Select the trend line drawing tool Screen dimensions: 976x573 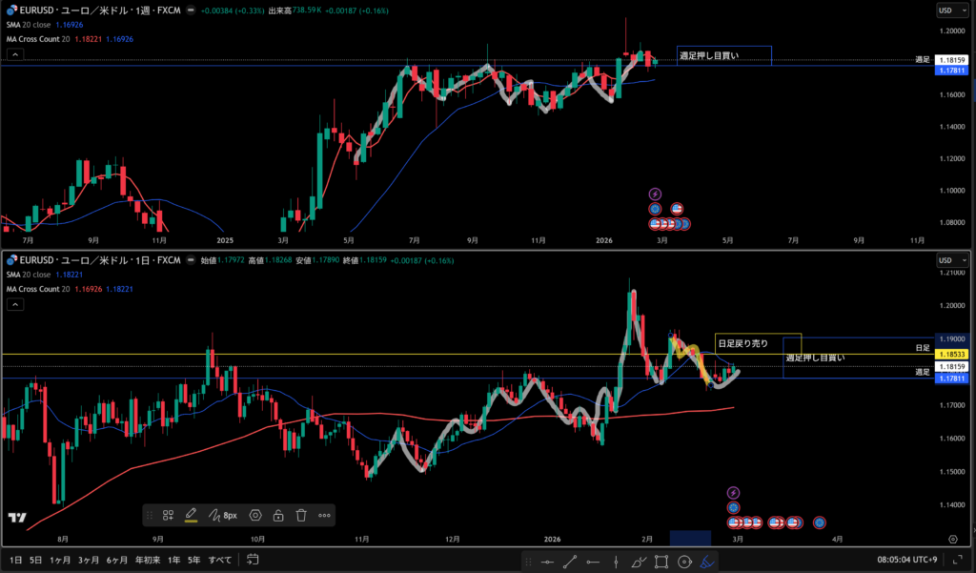tap(568, 562)
